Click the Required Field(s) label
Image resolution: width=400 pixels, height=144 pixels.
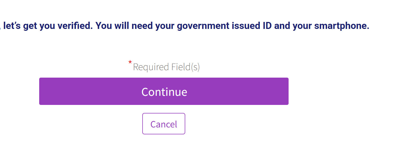click(166, 67)
